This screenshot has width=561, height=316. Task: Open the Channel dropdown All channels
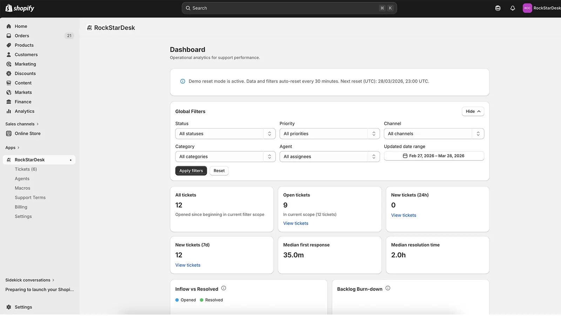[x=434, y=134]
